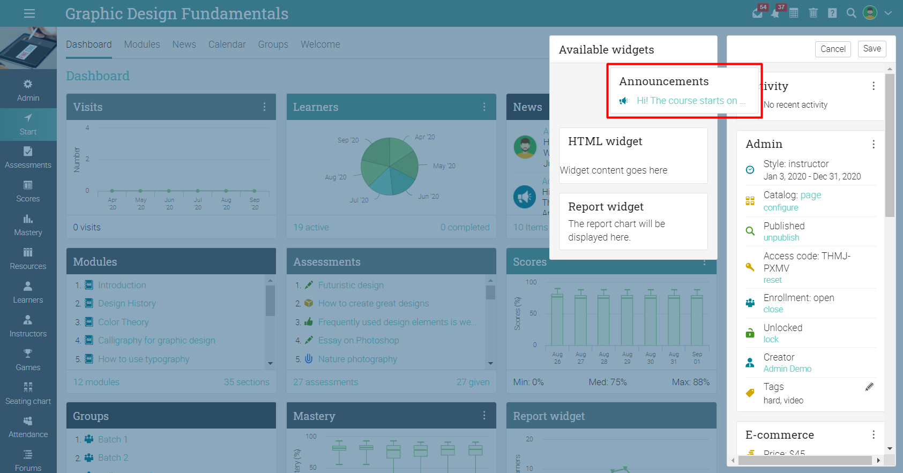Open the E-commerce widget options menu
This screenshot has height=473, width=903.
point(874,434)
